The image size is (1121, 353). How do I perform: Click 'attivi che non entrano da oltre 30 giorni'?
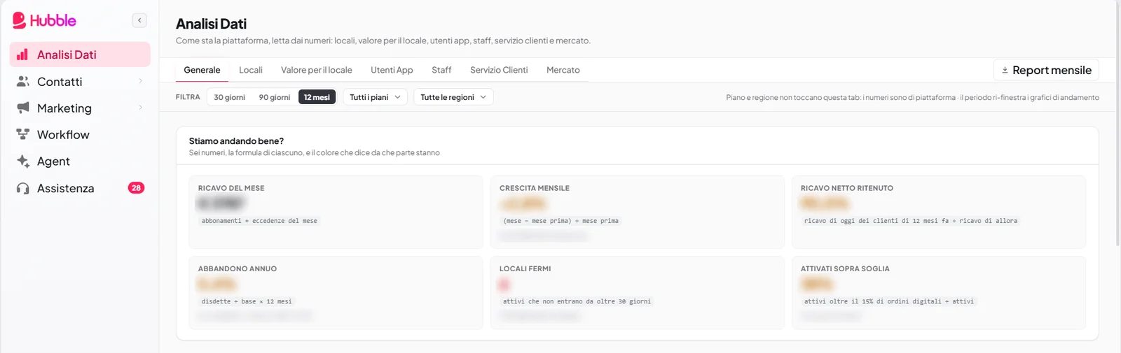(577, 301)
